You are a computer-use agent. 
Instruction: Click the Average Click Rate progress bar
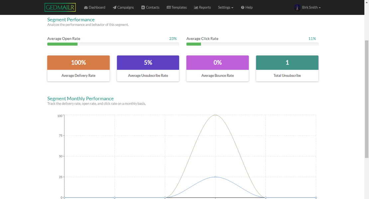[252, 44]
